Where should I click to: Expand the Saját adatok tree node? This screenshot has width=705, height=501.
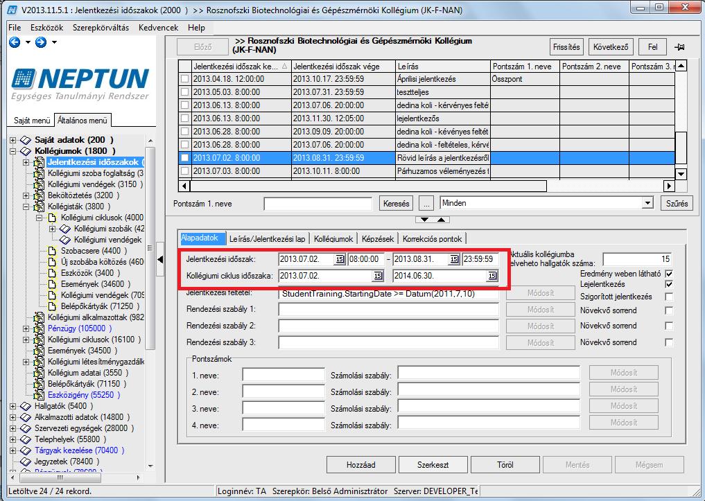[13, 140]
